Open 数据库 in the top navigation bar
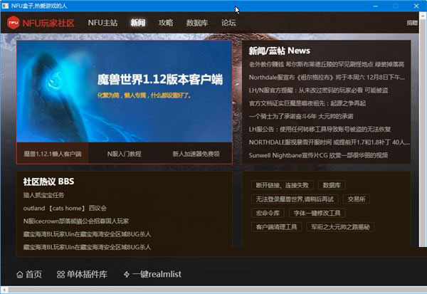Image resolution: width=427 pixels, height=294 pixels. coord(197,23)
